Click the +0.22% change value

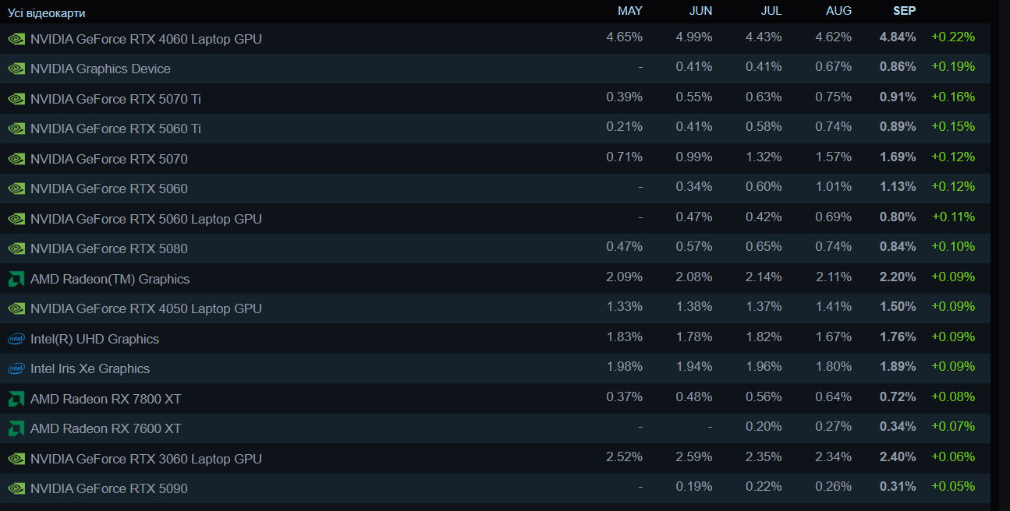[952, 37]
